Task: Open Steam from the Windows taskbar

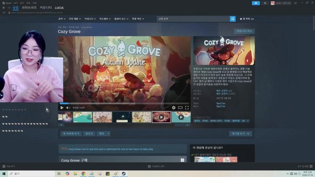Action: pos(124,174)
